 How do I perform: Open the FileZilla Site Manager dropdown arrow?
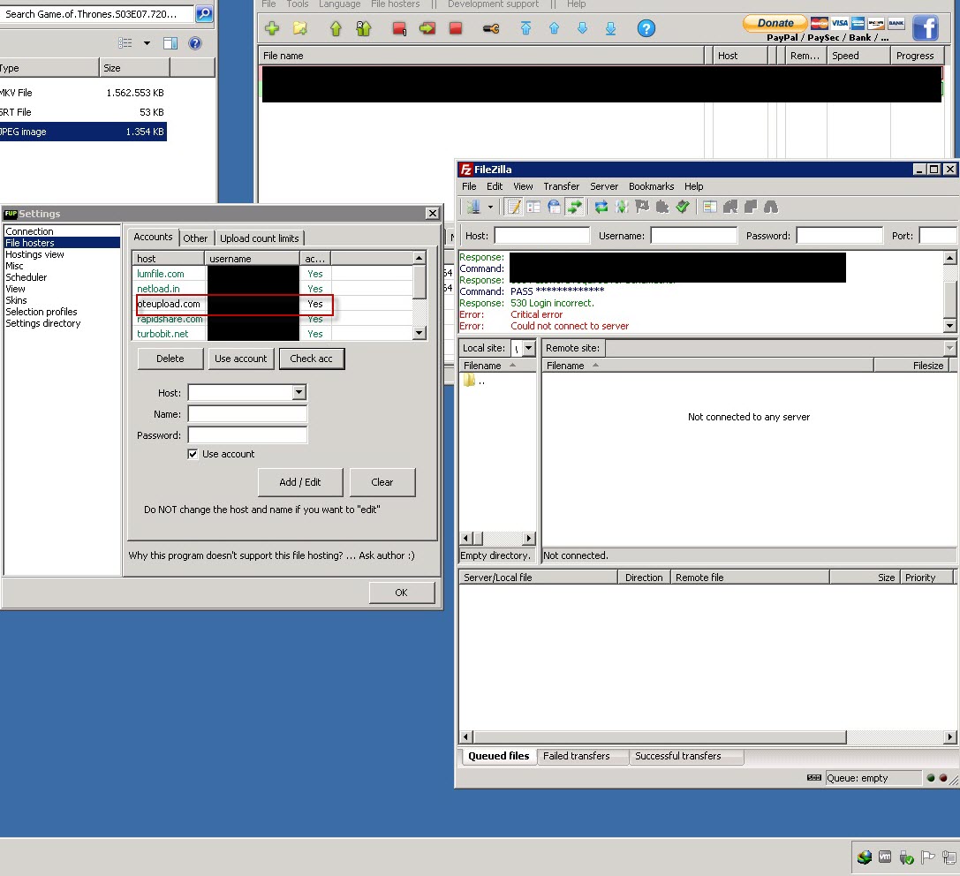[x=490, y=207]
